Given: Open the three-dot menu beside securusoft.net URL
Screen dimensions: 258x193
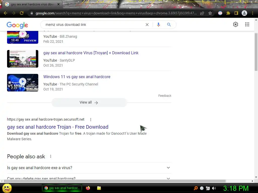Looking at the screenshot, I should pos(91,120).
